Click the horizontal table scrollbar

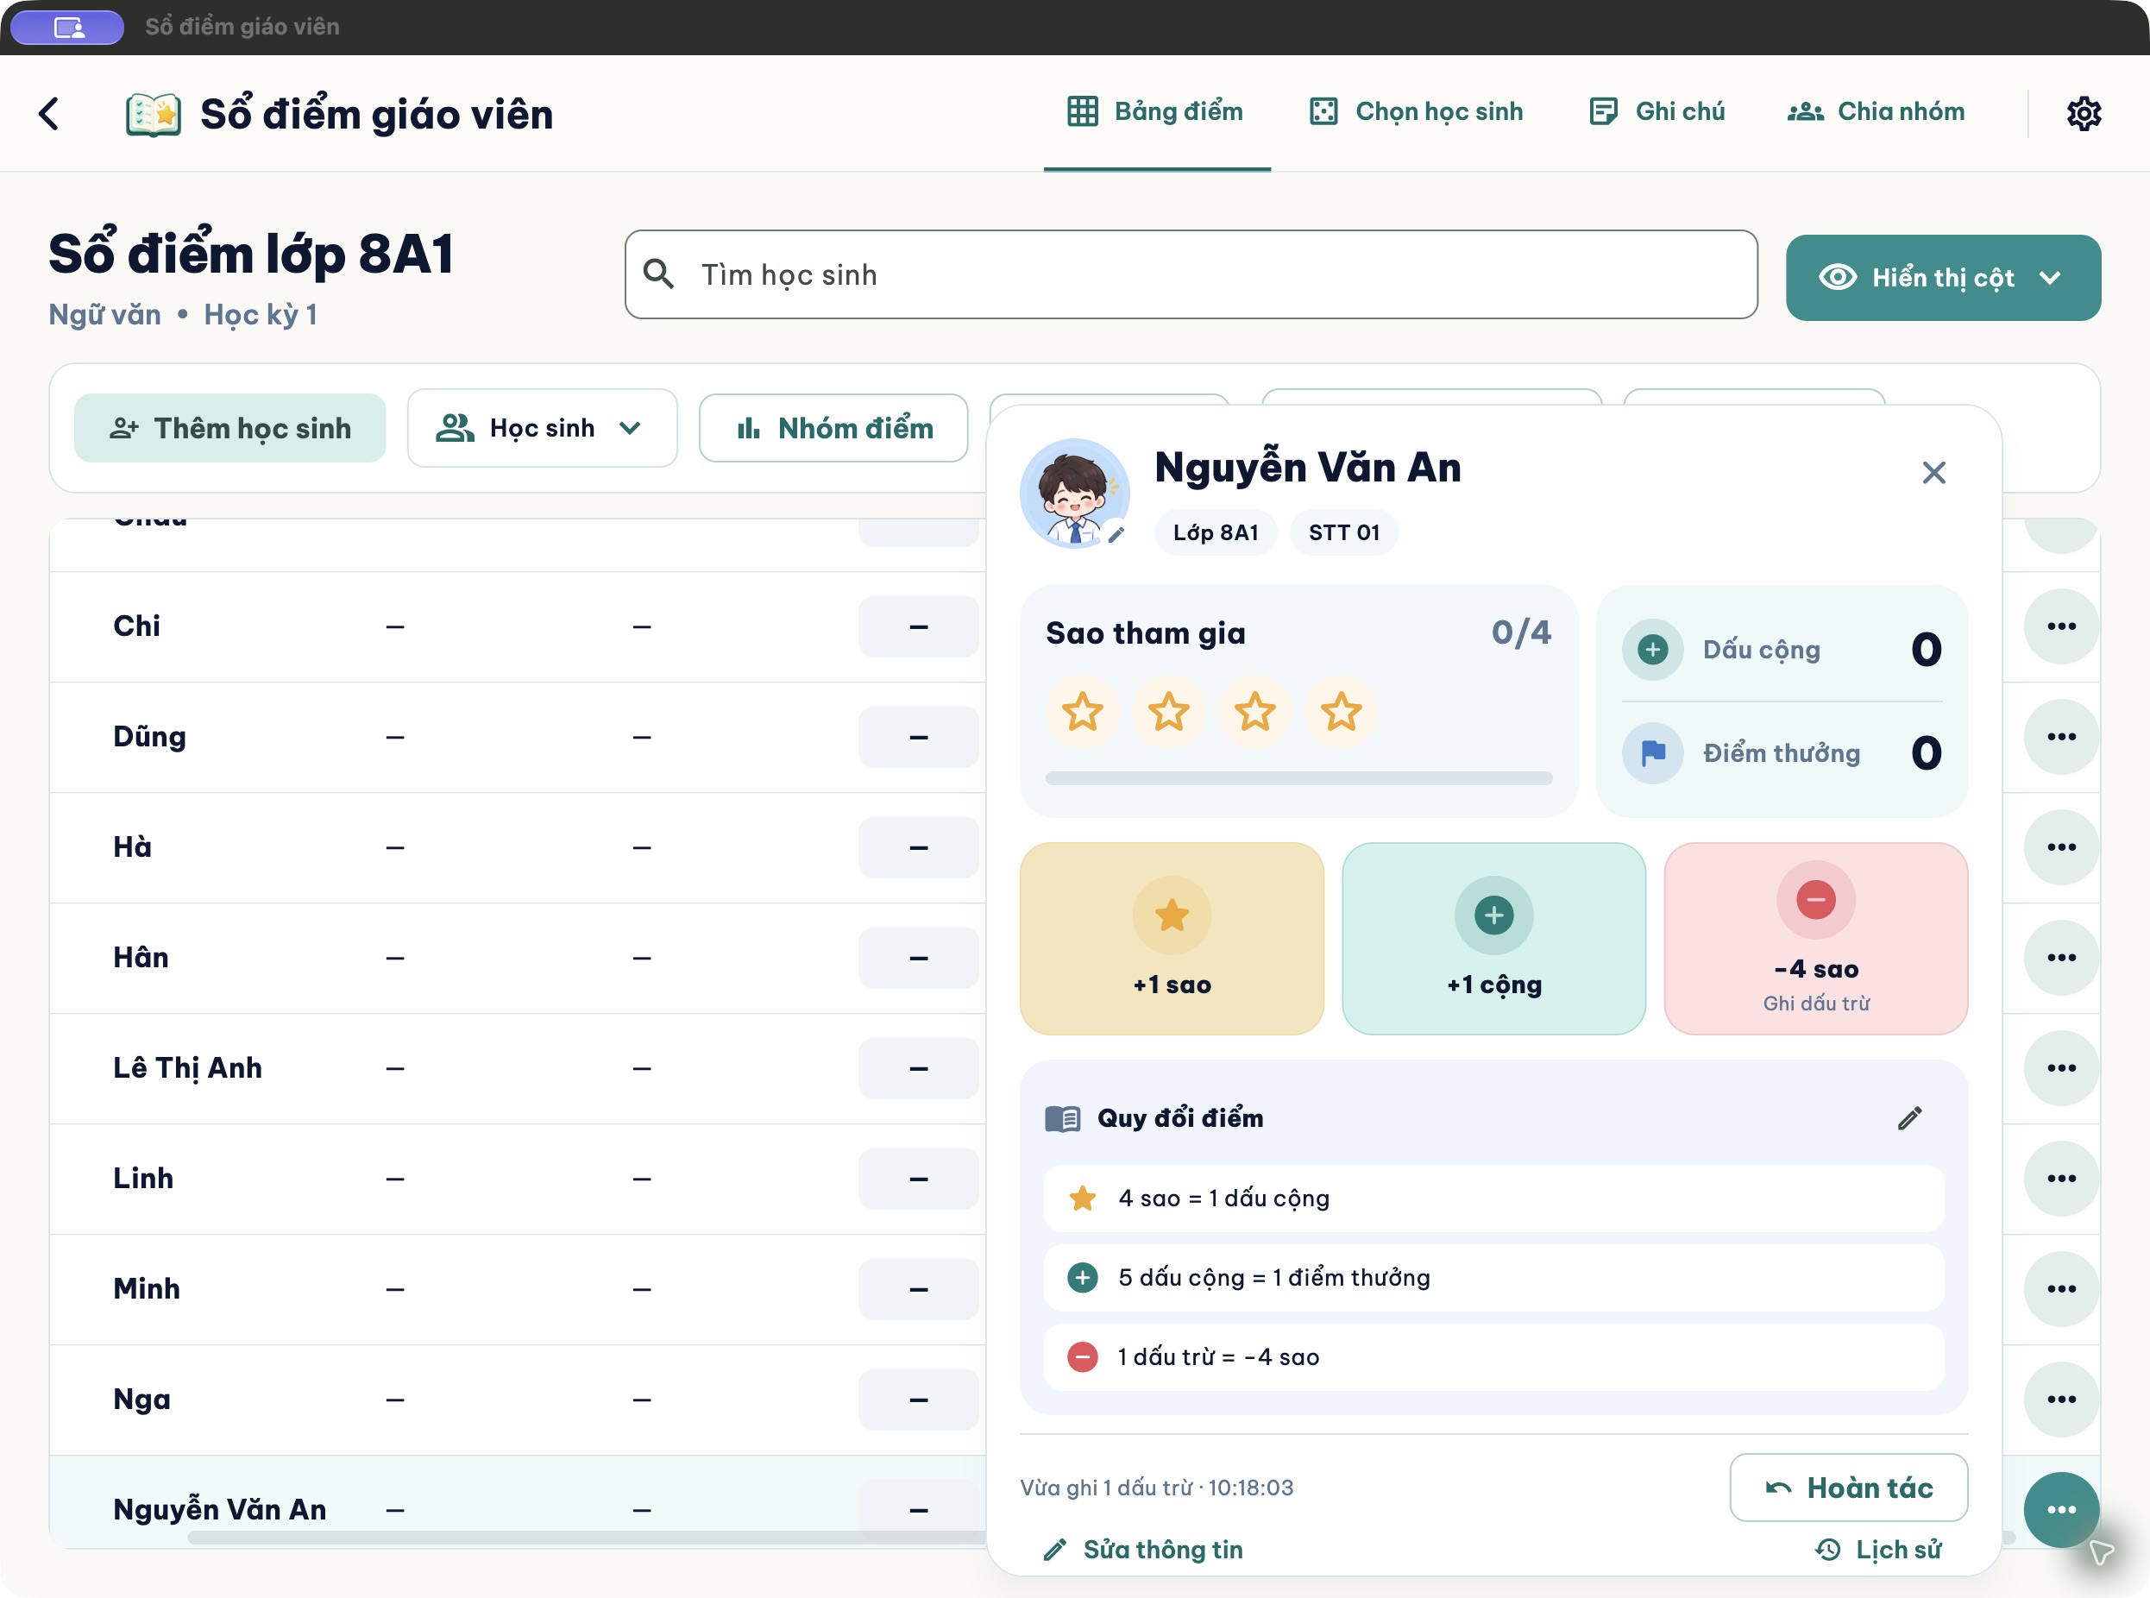tap(586, 1537)
